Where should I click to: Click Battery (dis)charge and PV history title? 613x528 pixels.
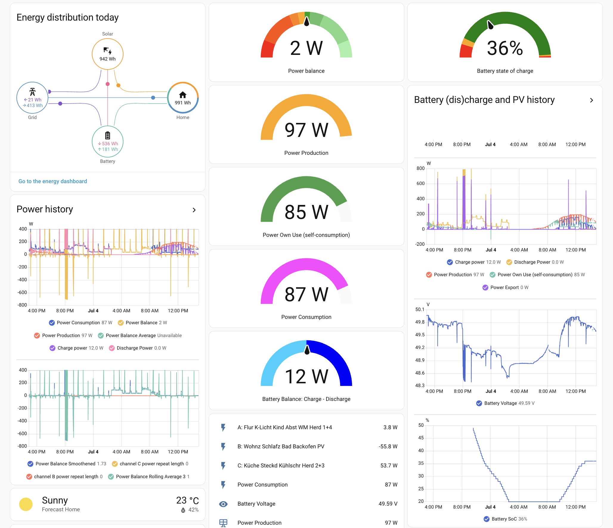(x=484, y=100)
